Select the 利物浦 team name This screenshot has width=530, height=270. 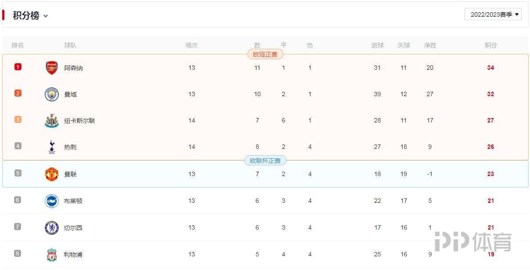point(73,255)
